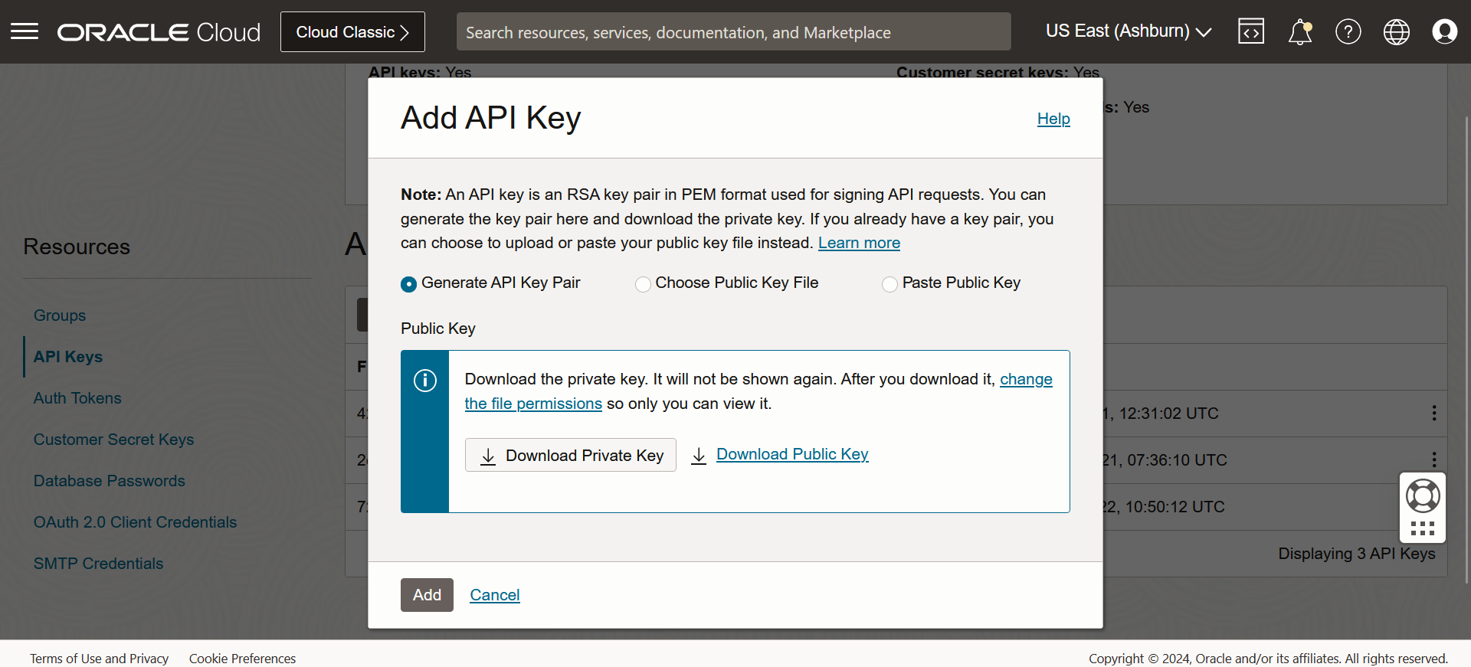Expand the US East (Ashburn) region dropdown

pyautogui.click(x=1128, y=31)
